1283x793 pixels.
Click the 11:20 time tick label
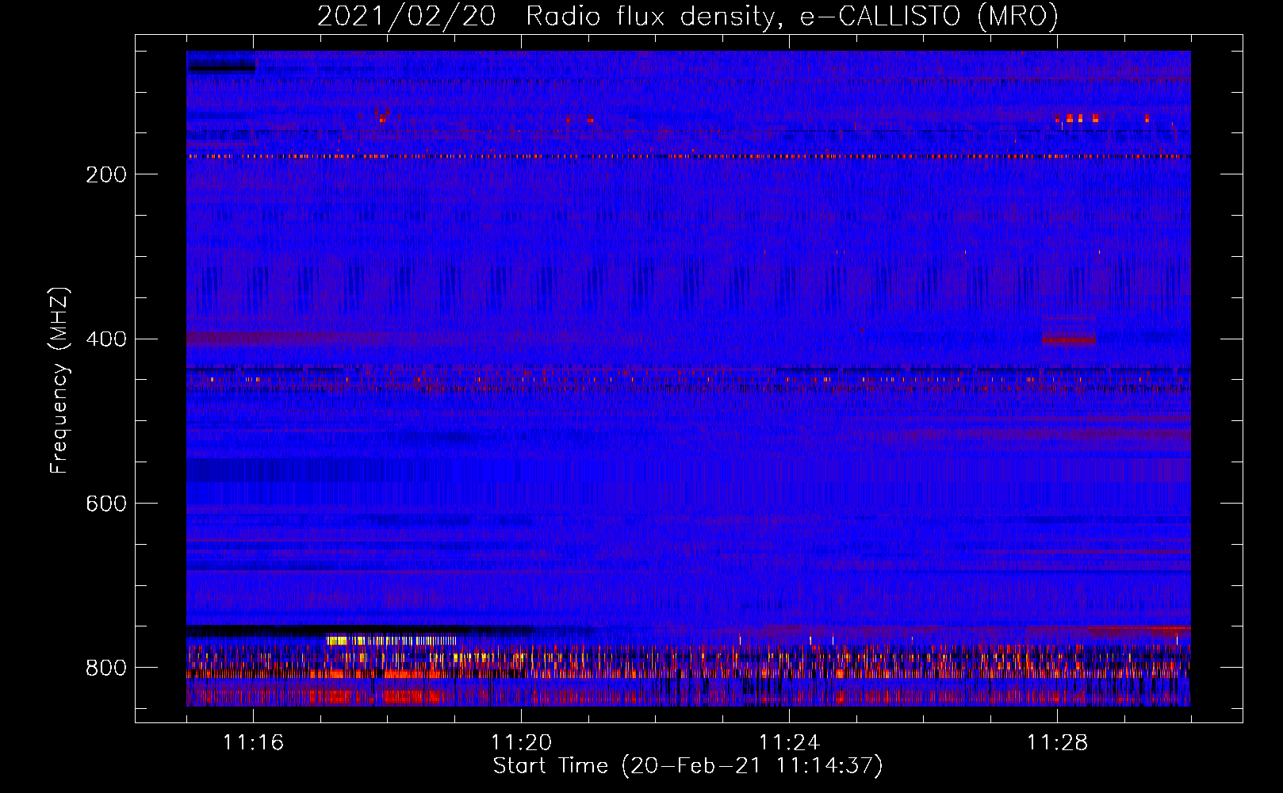coord(521,743)
